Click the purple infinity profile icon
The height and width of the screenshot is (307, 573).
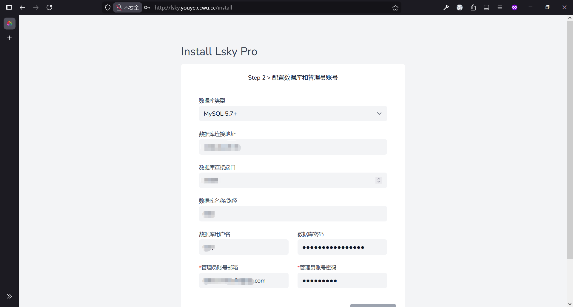tap(515, 7)
